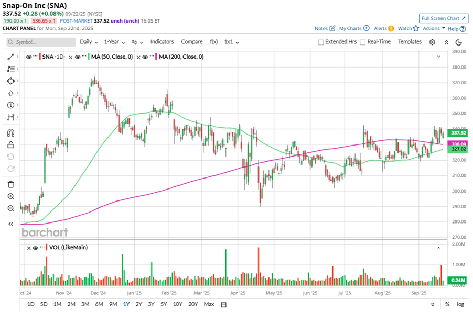The height and width of the screenshot is (312, 473).
Task: Collapse the toolbar with double-up arrows
Action: click(x=446, y=42)
